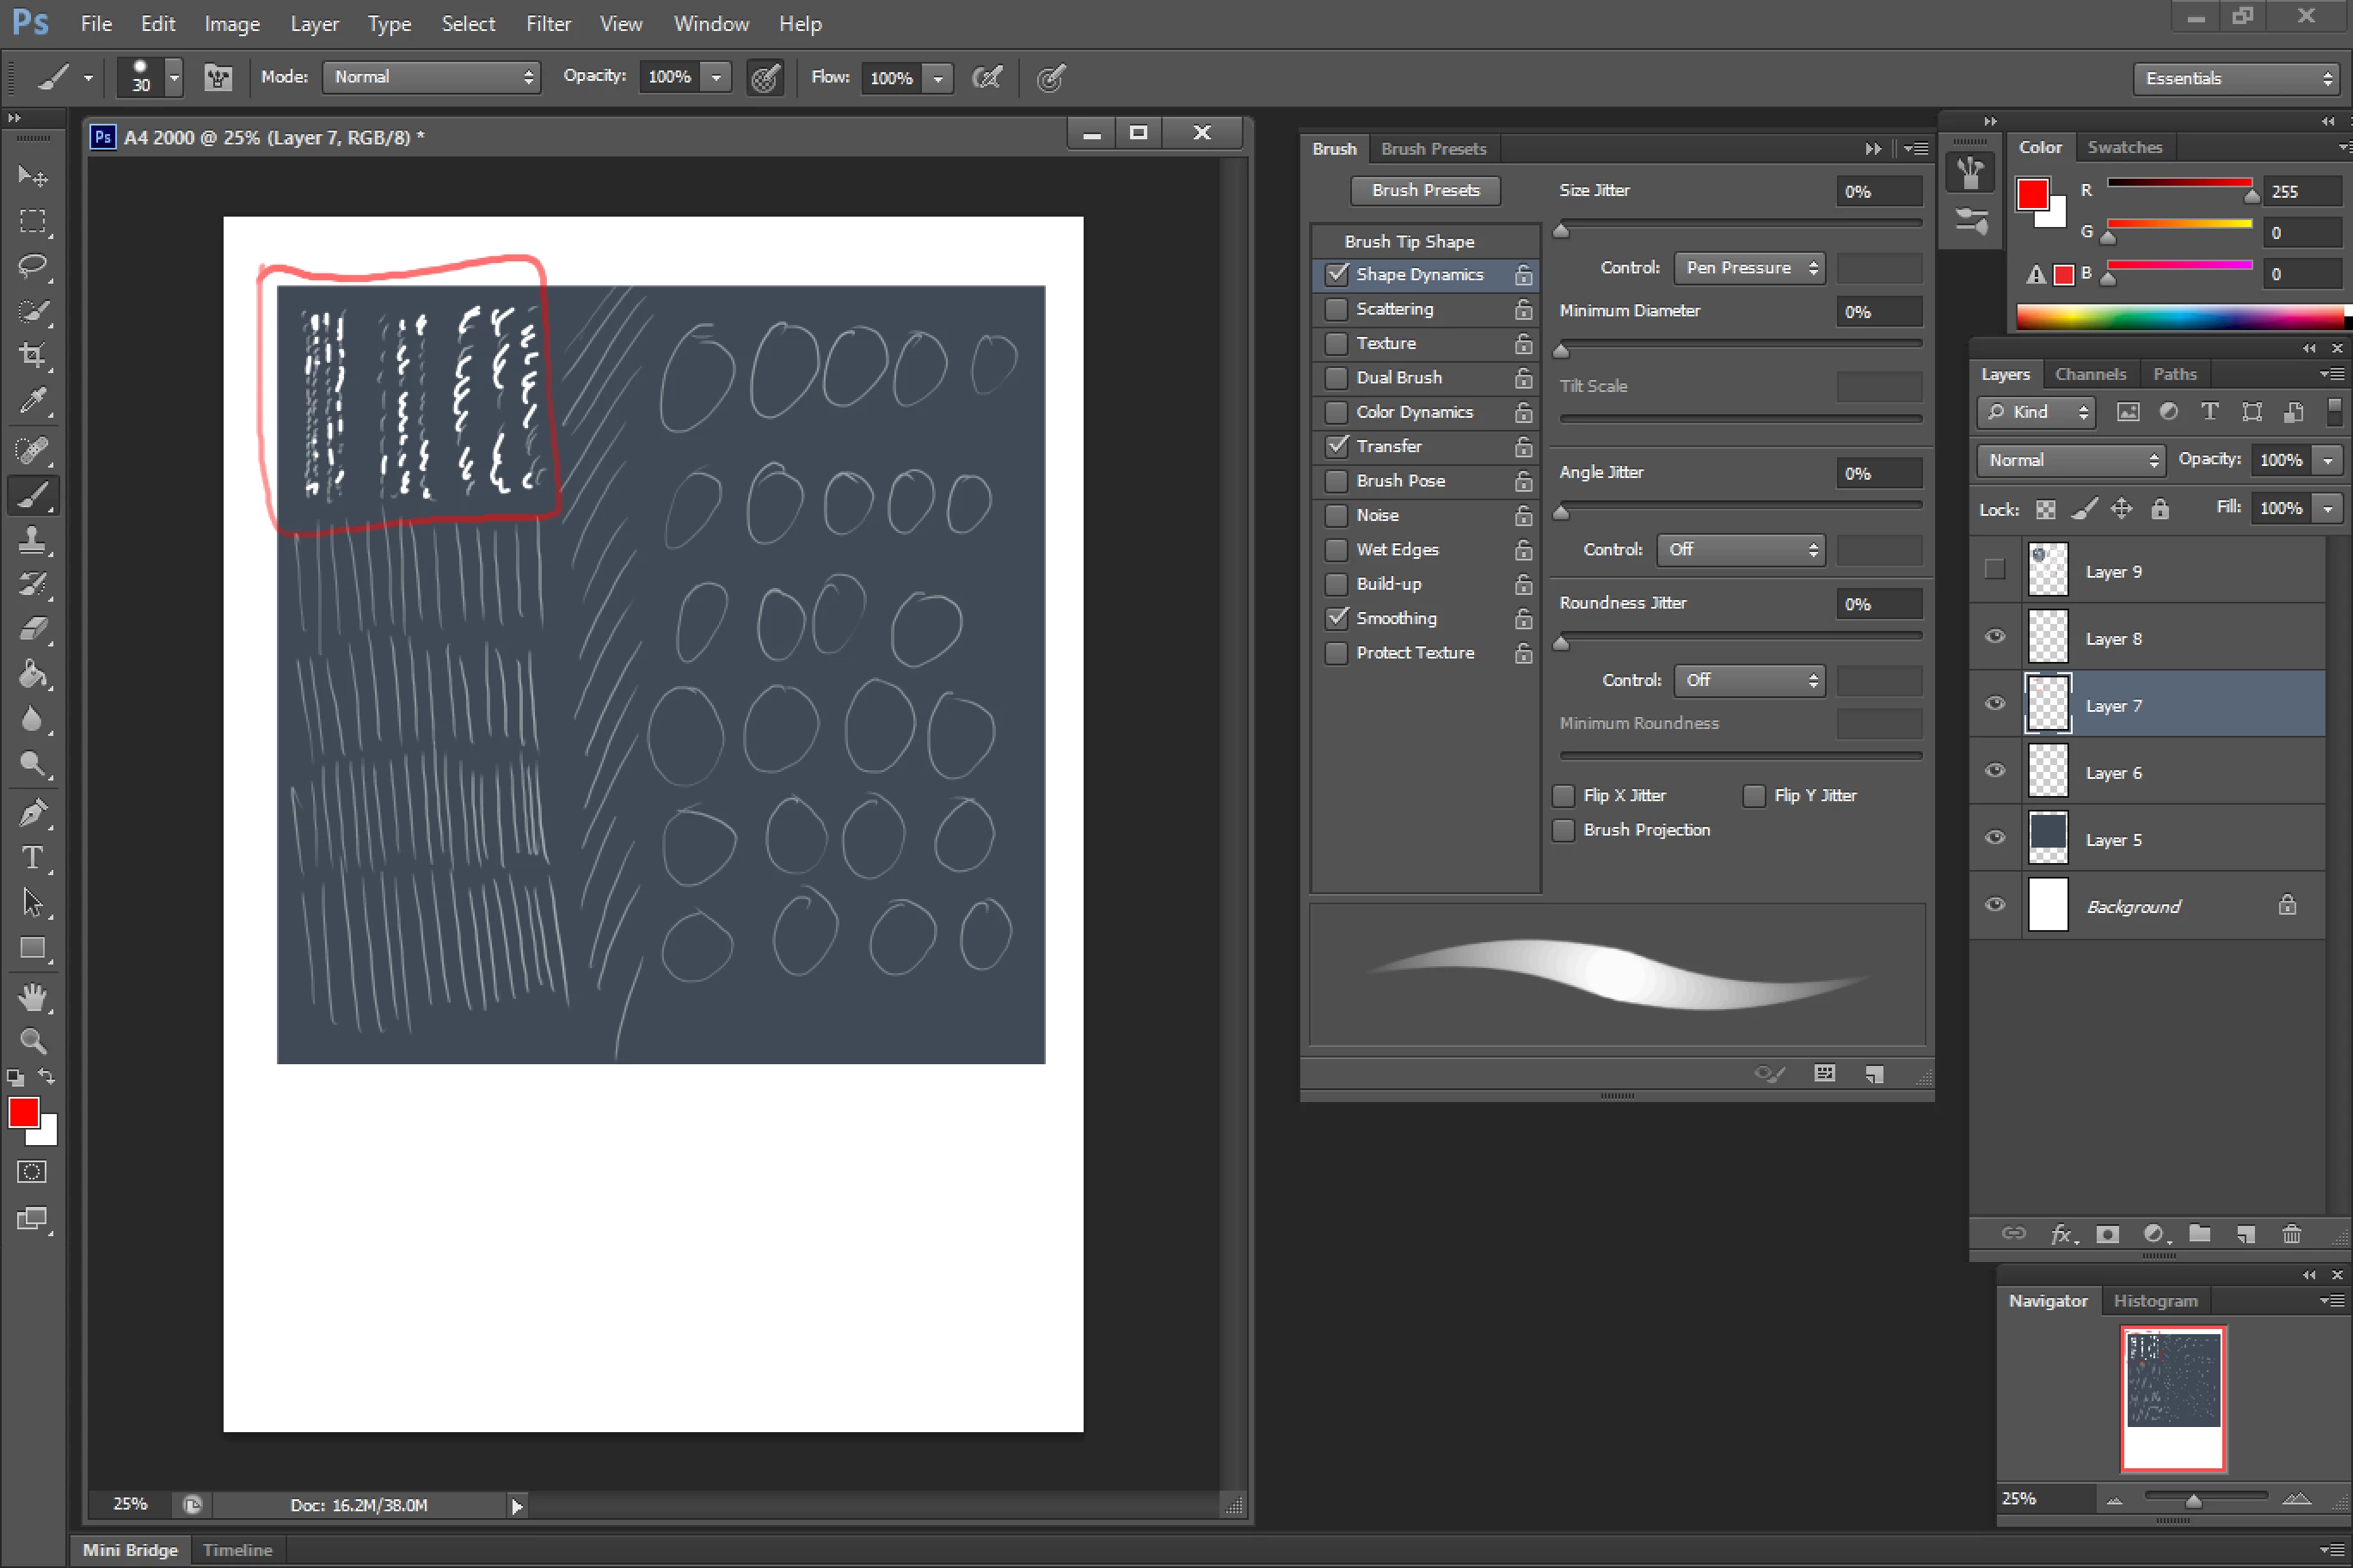Screen dimensions: 2353x1568
Task: Enable the Scattering checkbox
Action: [x=1336, y=309]
